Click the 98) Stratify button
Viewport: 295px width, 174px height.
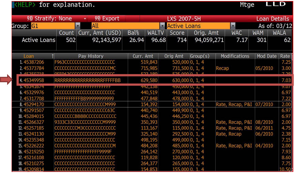(x=49, y=19)
